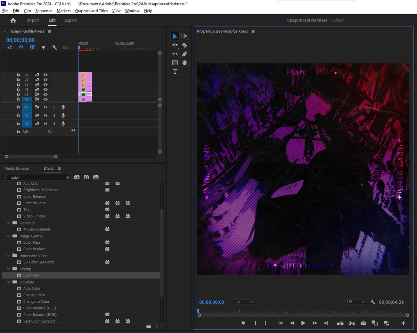Toggle Linked Selection in timeline
417x333 pixels.
(x=32, y=47)
